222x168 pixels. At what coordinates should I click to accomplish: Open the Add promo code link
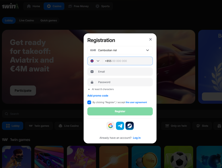coord(98,96)
